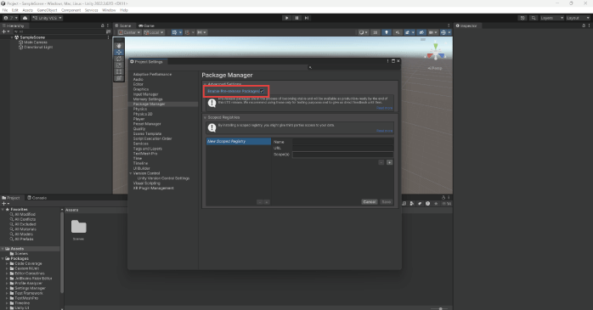Select the Hand tool in Scene view
Viewport: 593px width, 310px height.
[x=119, y=45]
